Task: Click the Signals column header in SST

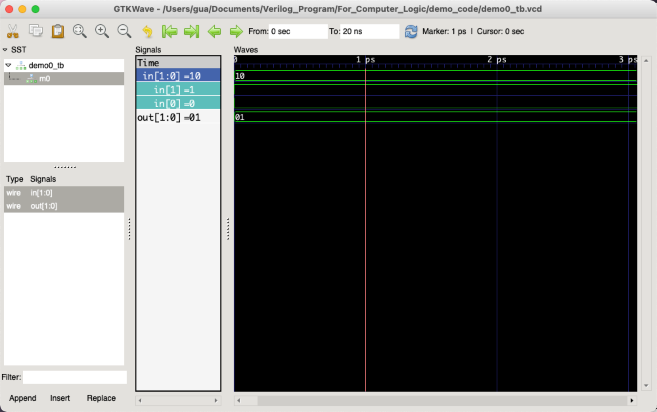Action: pos(43,179)
